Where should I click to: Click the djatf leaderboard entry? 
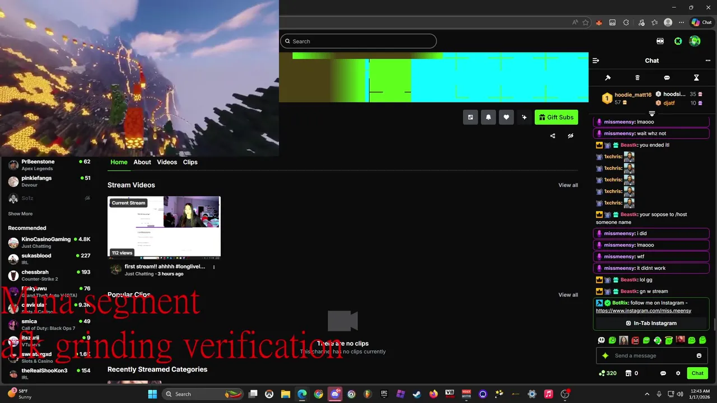pyautogui.click(x=678, y=103)
